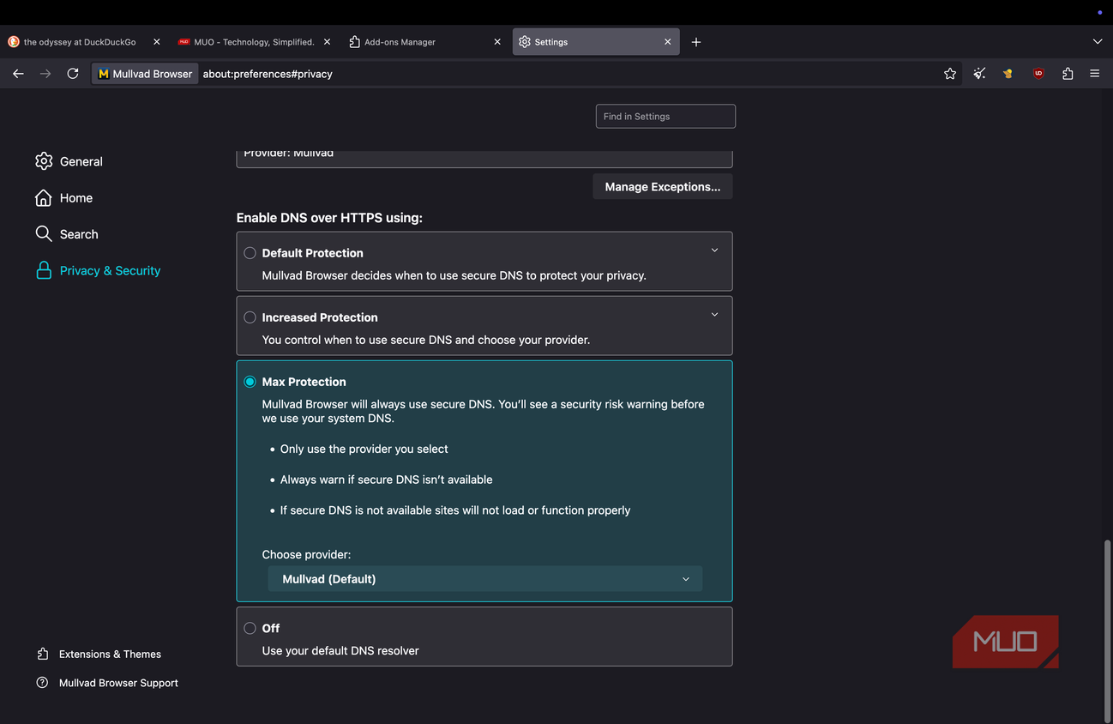
Task: Click the Mullvad Browser Support help icon
Action: point(42,683)
